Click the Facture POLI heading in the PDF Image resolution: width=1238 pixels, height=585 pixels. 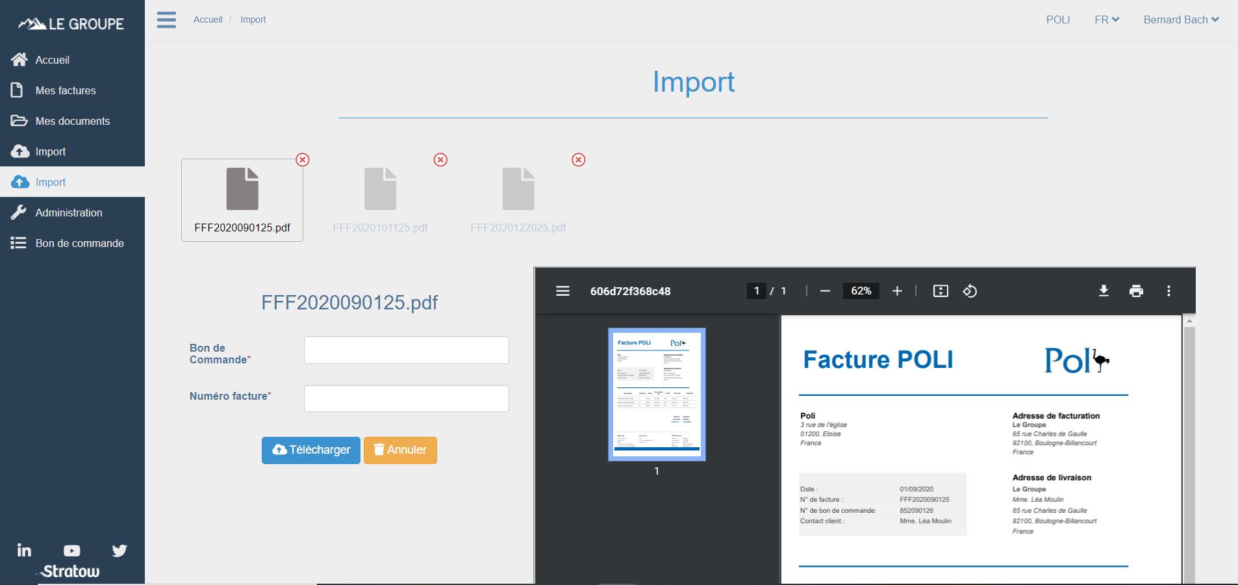878,359
